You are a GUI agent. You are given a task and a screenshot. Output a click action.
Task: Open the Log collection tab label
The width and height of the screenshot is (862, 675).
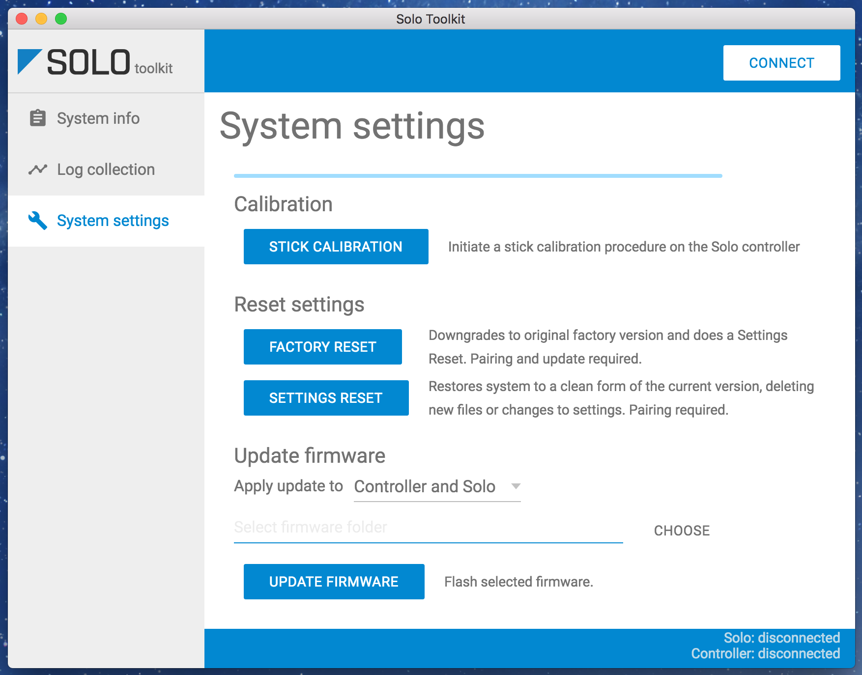pos(106,169)
